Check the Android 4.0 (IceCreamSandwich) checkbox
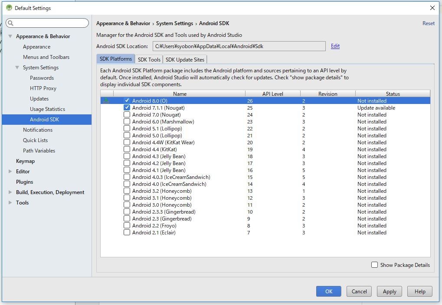This screenshot has height=305, width=442. click(x=127, y=184)
